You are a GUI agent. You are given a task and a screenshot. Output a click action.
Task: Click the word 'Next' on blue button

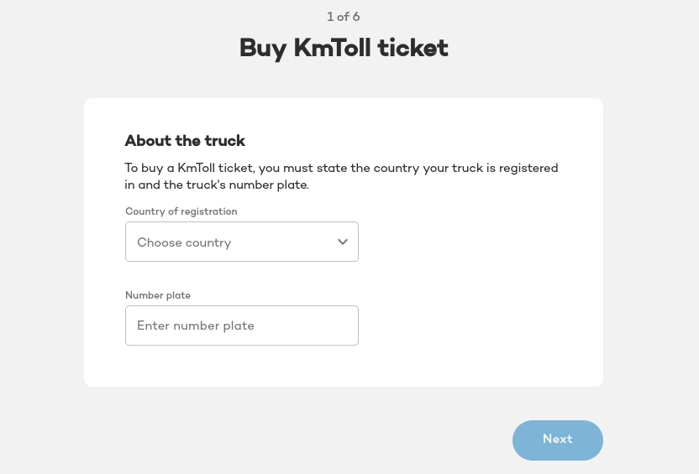pos(558,440)
